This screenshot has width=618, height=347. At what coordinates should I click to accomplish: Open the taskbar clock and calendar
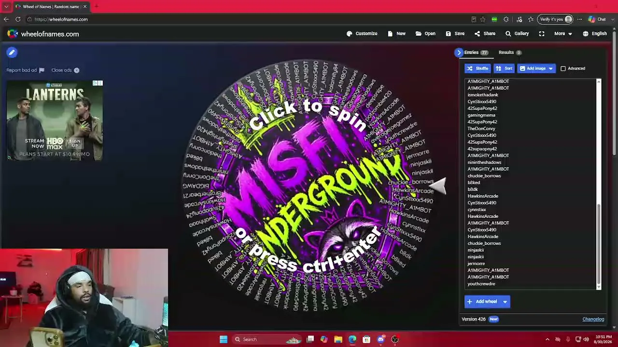coord(604,339)
